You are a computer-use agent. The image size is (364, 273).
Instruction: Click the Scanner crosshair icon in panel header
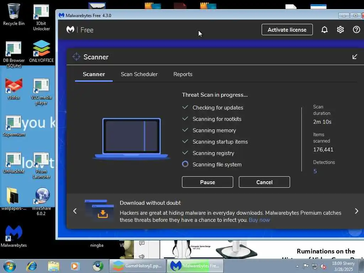[76, 57]
